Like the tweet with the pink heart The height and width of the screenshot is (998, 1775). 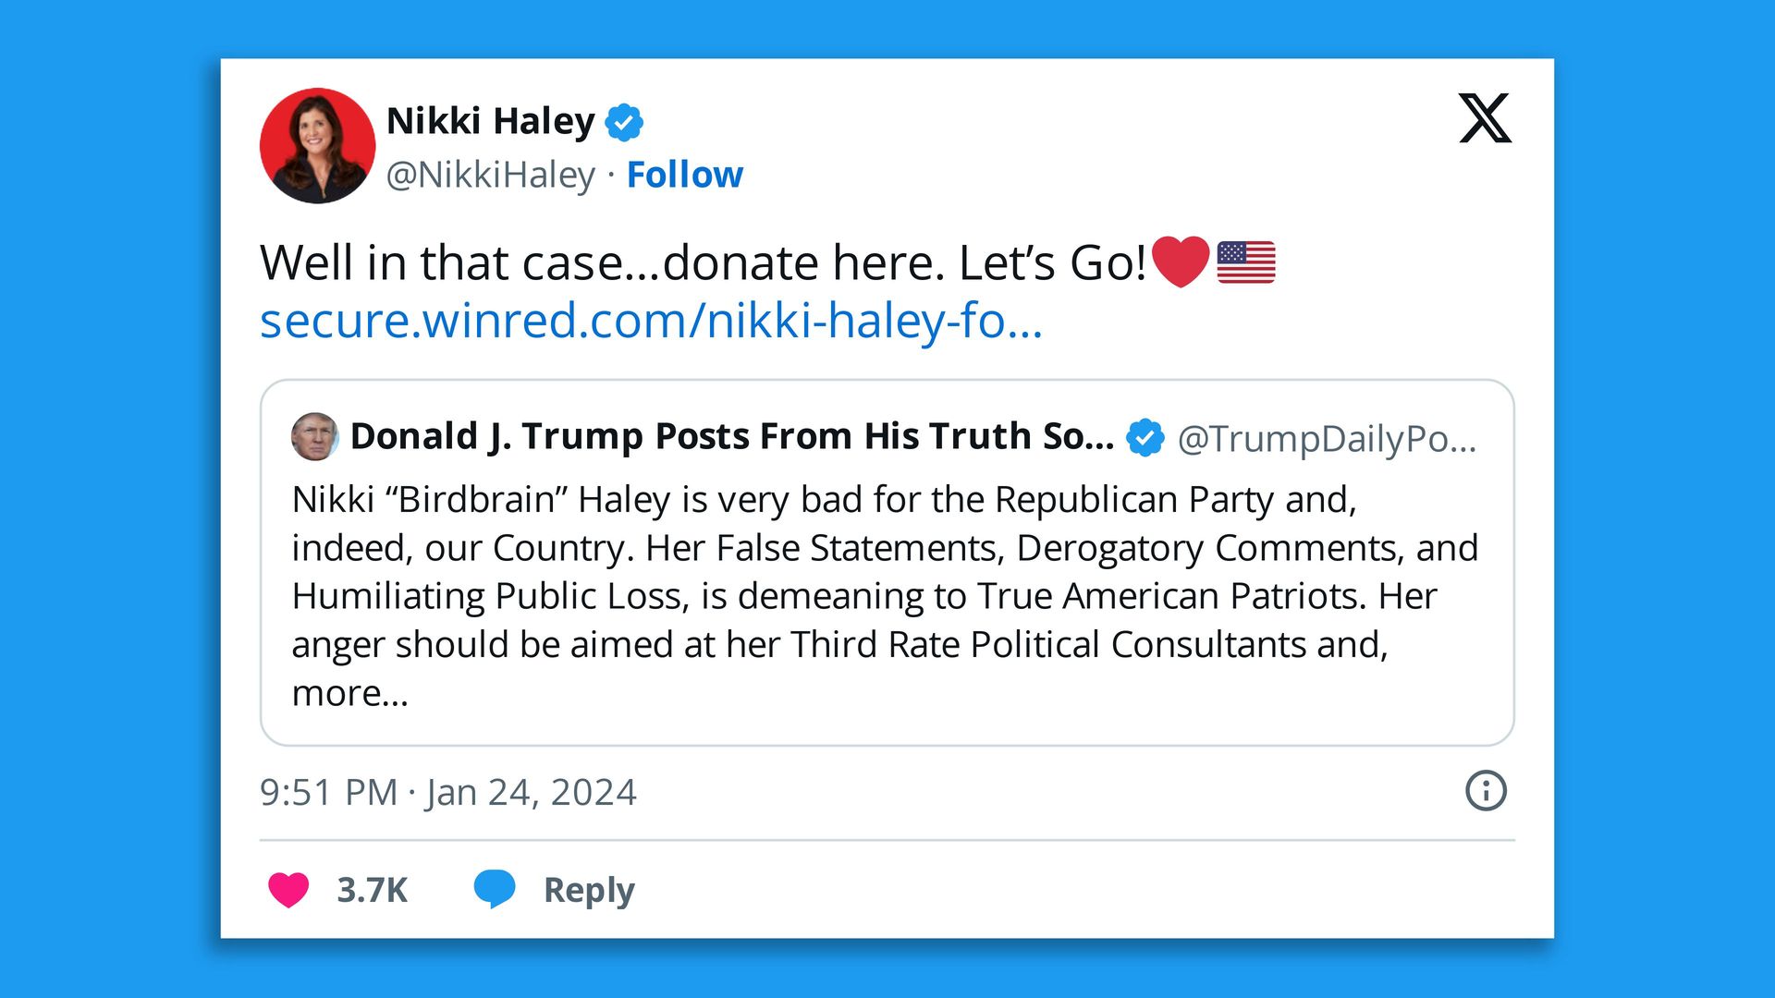[288, 890]
